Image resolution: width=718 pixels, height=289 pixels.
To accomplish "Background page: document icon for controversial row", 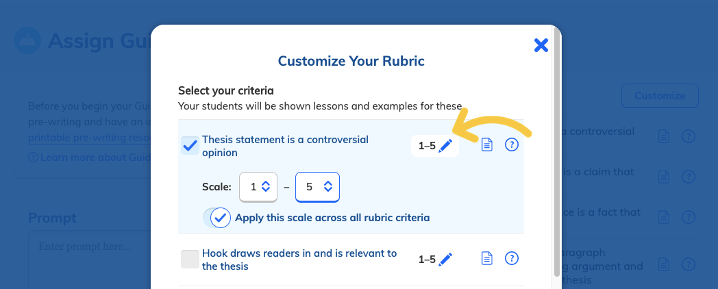I will [663, 136].
